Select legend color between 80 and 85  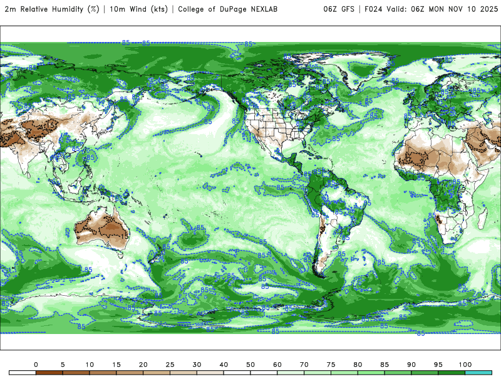click(371, 373)
